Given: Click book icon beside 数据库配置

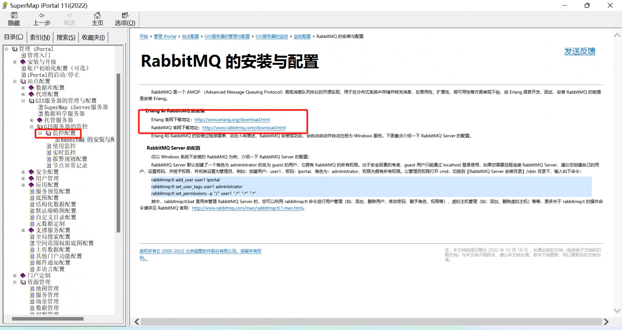Looking at the screenshot, I should pos(31,88).
